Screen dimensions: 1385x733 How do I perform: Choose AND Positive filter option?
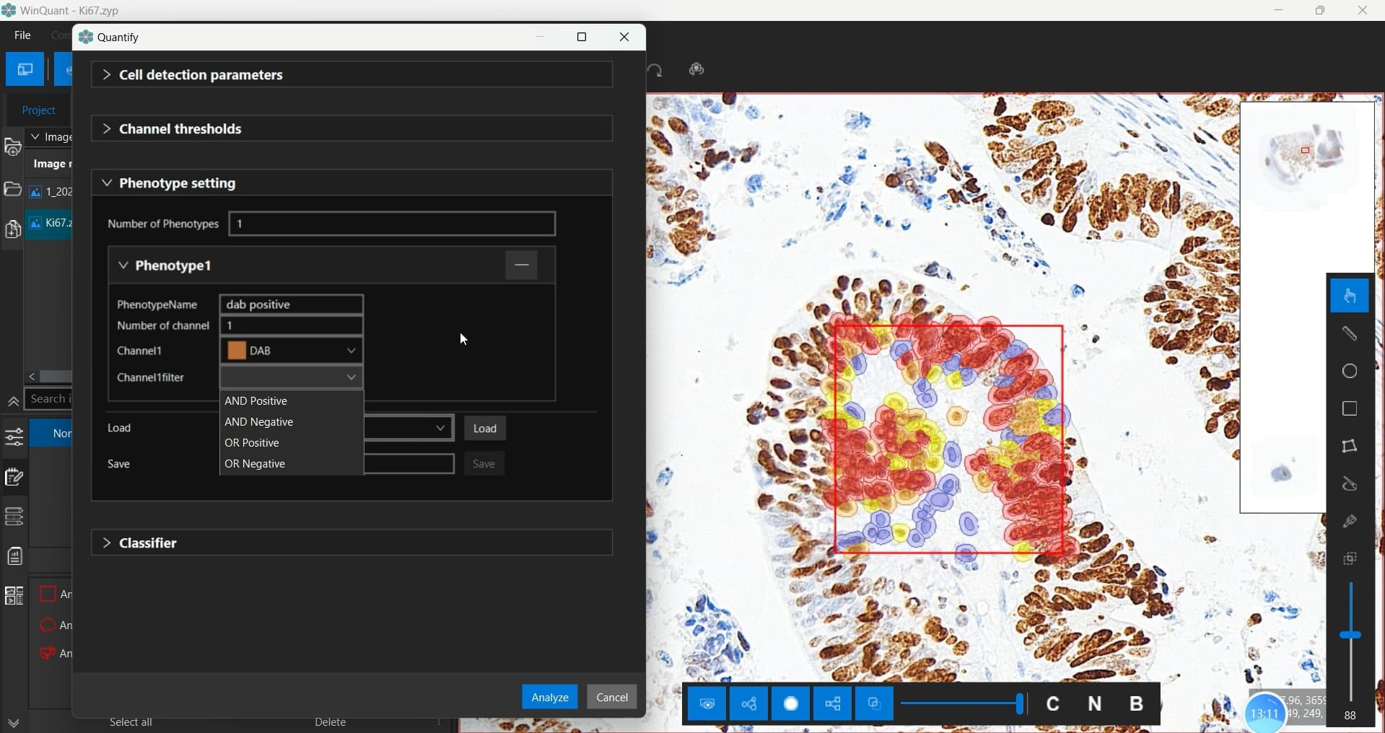[x=256, y=401]
